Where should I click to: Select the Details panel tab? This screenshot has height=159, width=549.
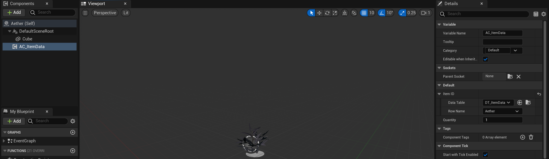click(x=451, y=4)
